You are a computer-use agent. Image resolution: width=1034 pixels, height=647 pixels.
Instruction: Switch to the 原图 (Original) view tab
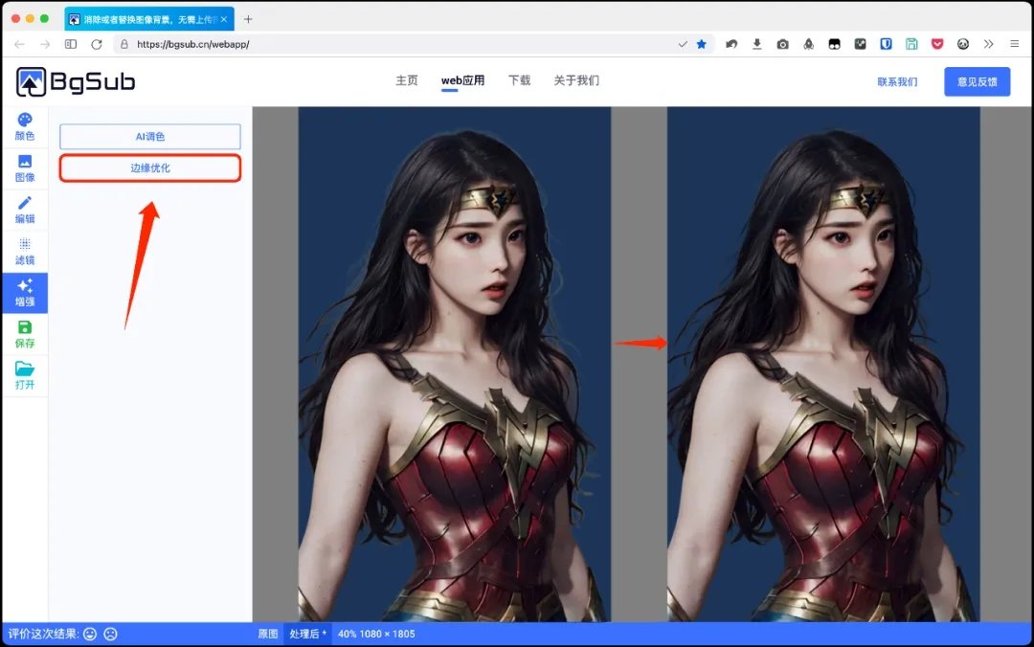pos(269,634)
